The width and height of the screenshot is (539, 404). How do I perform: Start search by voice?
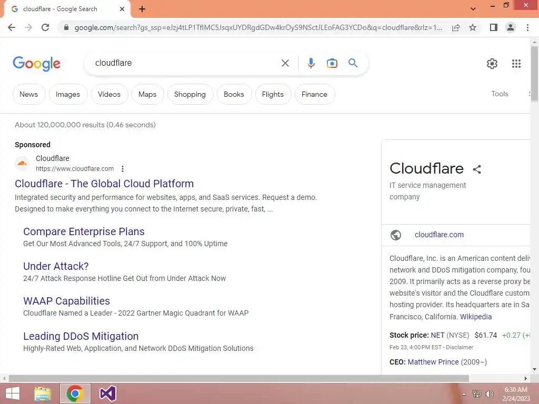pos(311,63)
